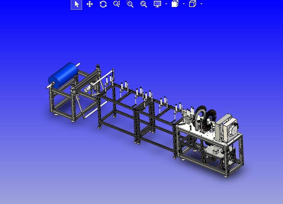Open the dropdown arrow beside monitor icon
Viewport: 283px width, 204px height.
pyautogui.click(x=166, y=4)
